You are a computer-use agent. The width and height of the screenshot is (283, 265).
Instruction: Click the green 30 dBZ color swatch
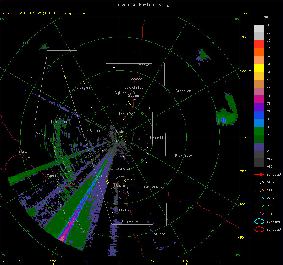[x=259, y=131]
